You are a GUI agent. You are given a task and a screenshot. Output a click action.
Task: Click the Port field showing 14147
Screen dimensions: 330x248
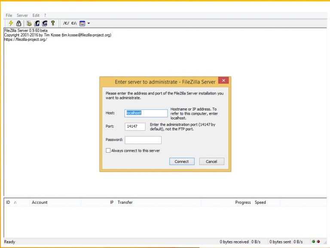tap(135, 126)
